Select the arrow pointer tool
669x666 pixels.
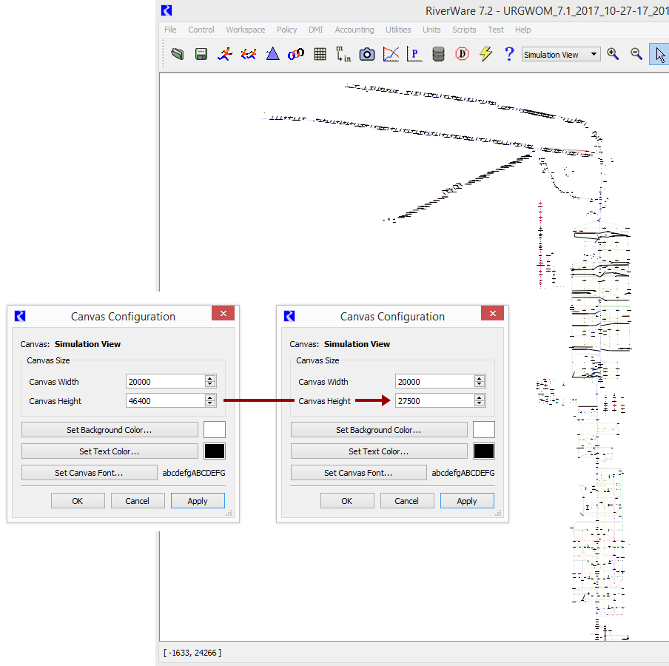click(659, 55)
